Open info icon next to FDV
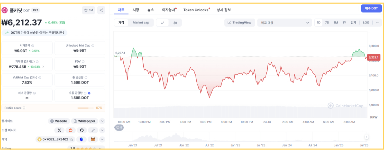Image resolution: width=384 pixels, height=154 pixels. tap(83, 62)
